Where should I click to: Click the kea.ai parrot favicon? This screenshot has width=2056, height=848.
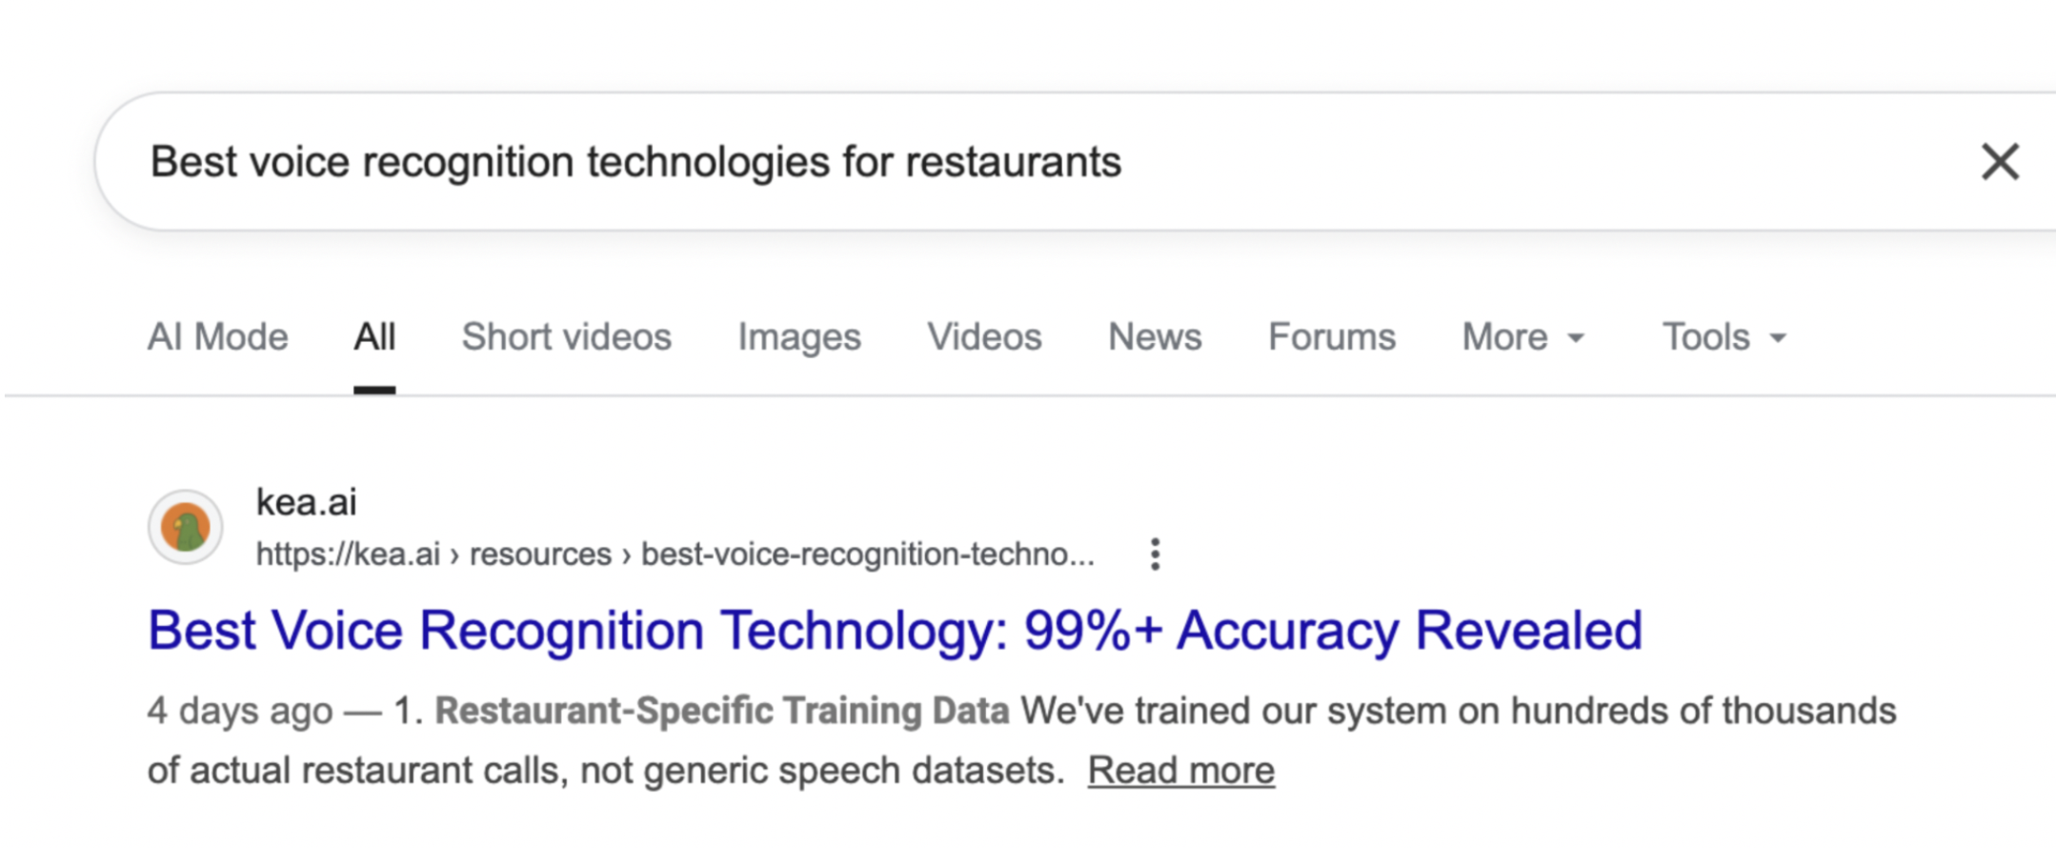coord(186,527)
